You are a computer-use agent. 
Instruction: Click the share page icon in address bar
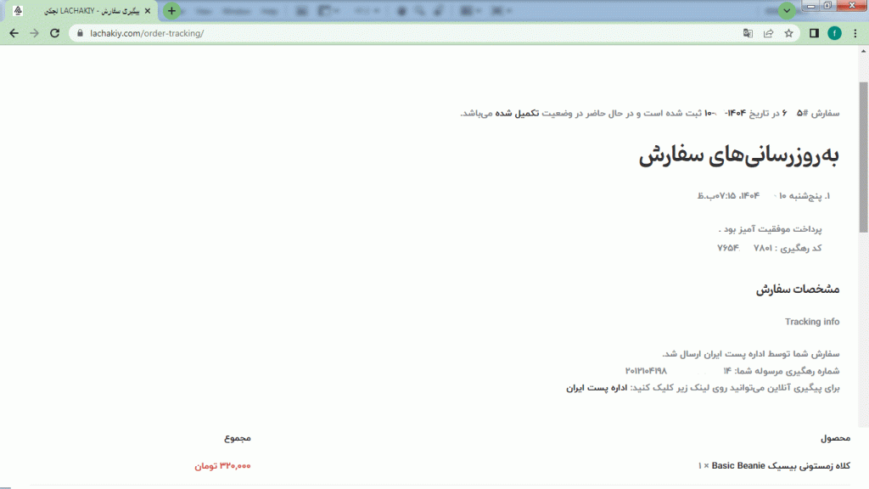(768, 33)
